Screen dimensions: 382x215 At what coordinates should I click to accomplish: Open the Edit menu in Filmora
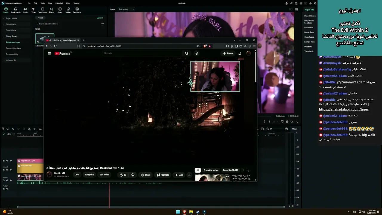coord(35,3)
